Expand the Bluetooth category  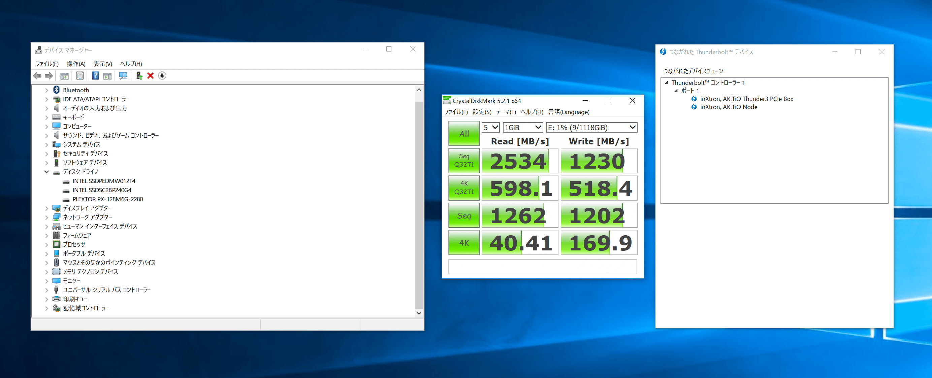coord(47,90)
